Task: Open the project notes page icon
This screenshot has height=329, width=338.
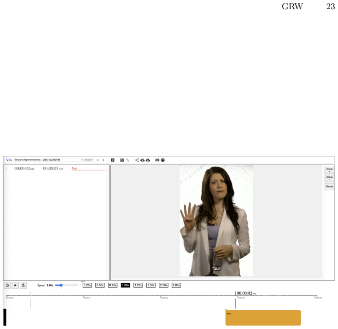Action: coord(113,160)
